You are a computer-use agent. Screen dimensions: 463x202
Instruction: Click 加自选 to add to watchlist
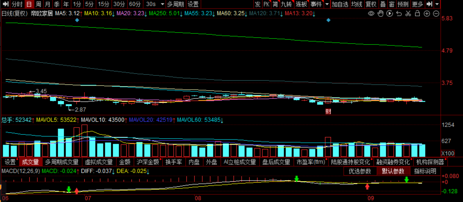click(340, 4)
